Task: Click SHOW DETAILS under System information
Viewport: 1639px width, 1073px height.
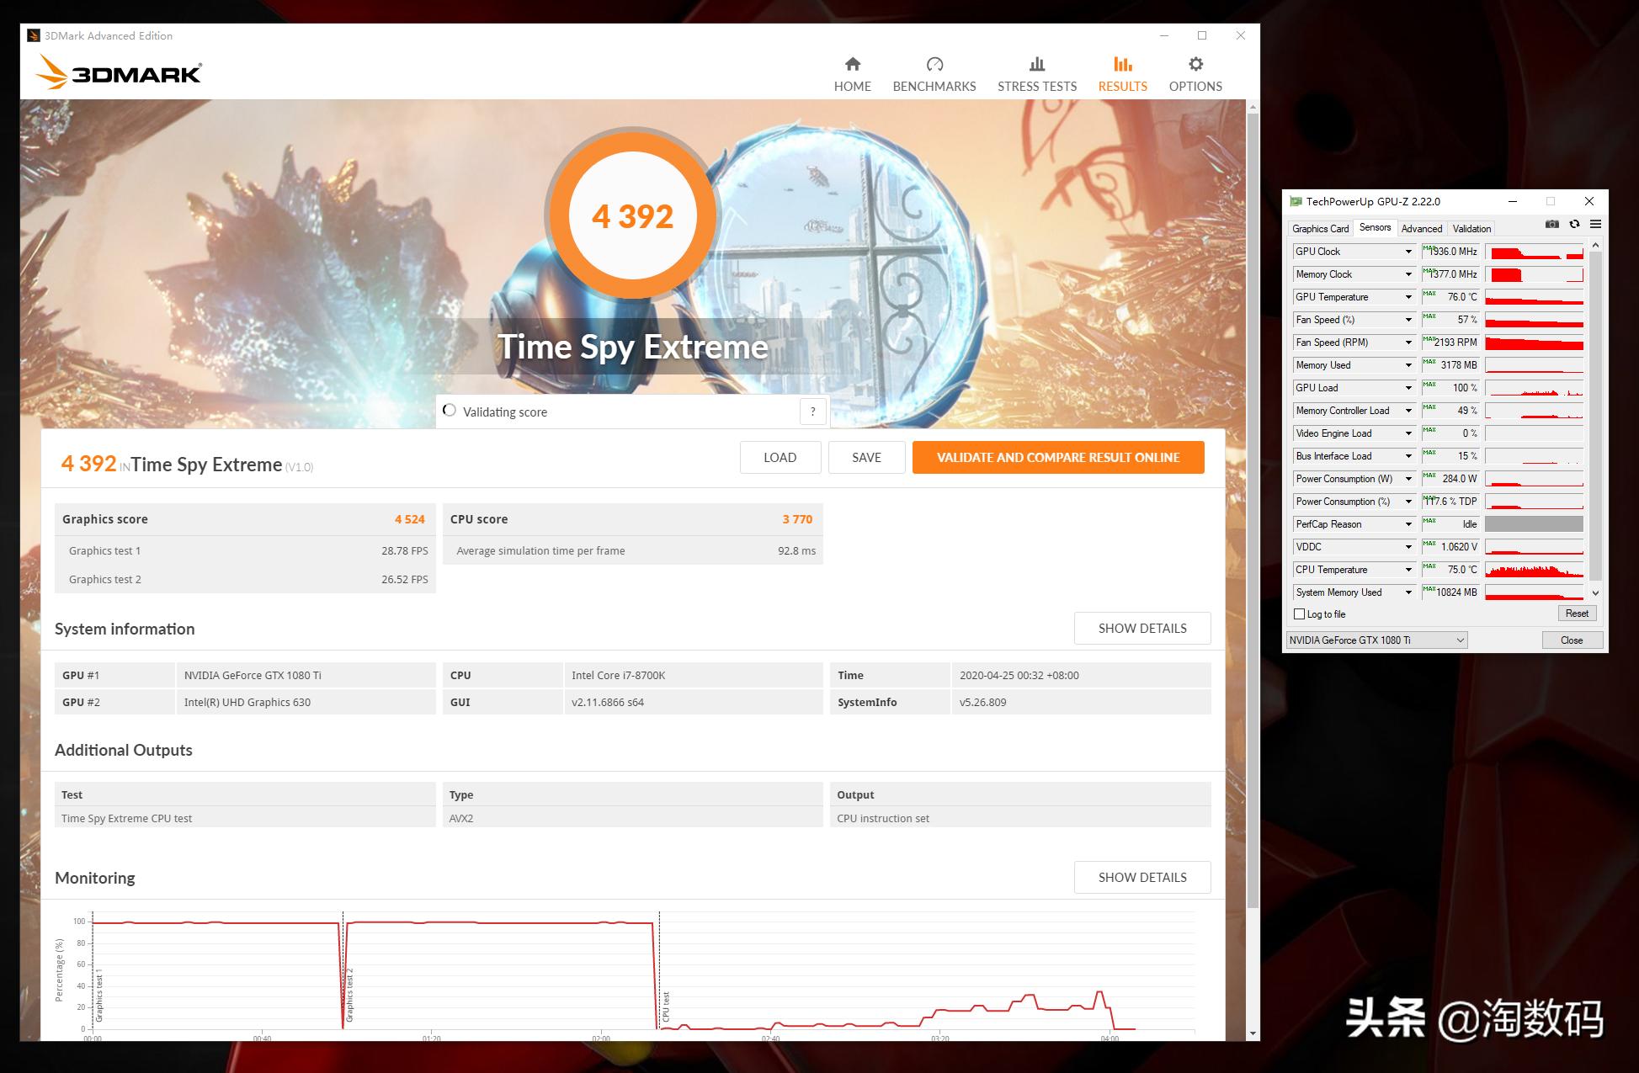Action: coord(1141,628)
